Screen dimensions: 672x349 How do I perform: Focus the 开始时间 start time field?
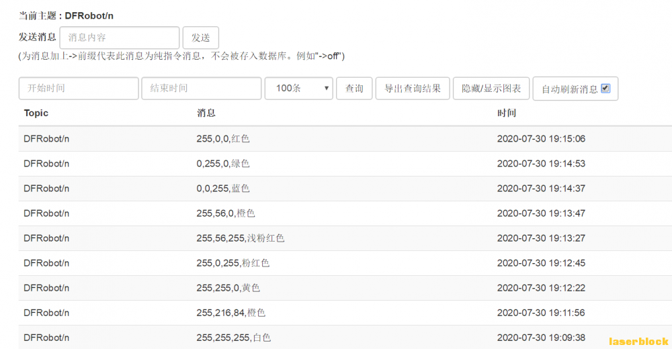click(x=79, y=88)
